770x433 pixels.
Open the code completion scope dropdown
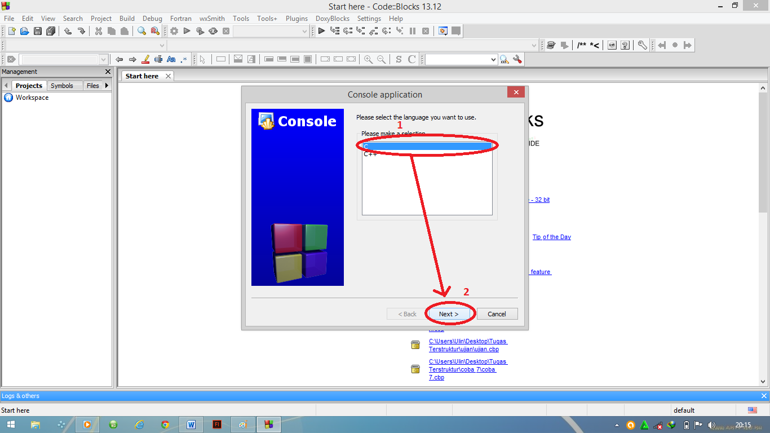point(162,45)
